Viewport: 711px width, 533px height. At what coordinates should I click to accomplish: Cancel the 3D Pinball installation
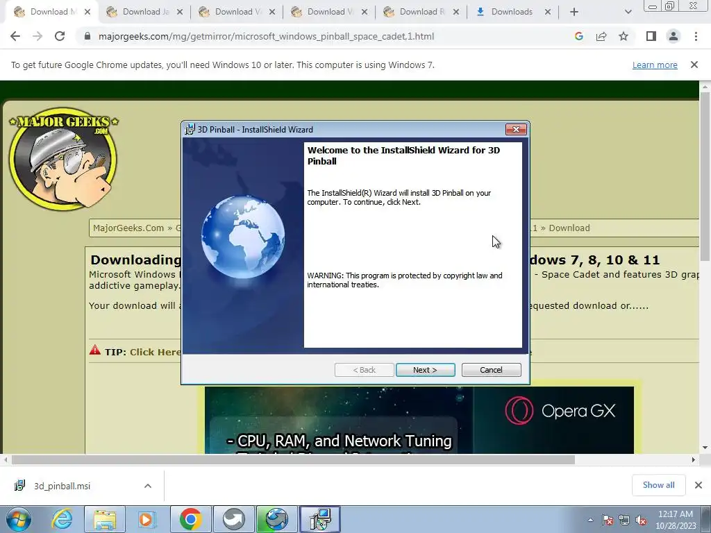491,370
